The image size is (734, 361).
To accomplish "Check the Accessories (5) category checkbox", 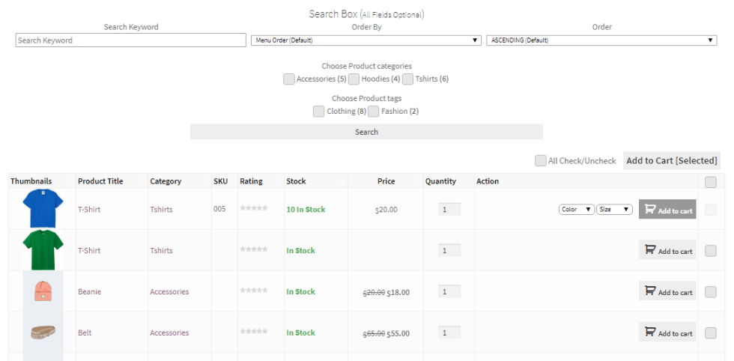I will (289, 79).
